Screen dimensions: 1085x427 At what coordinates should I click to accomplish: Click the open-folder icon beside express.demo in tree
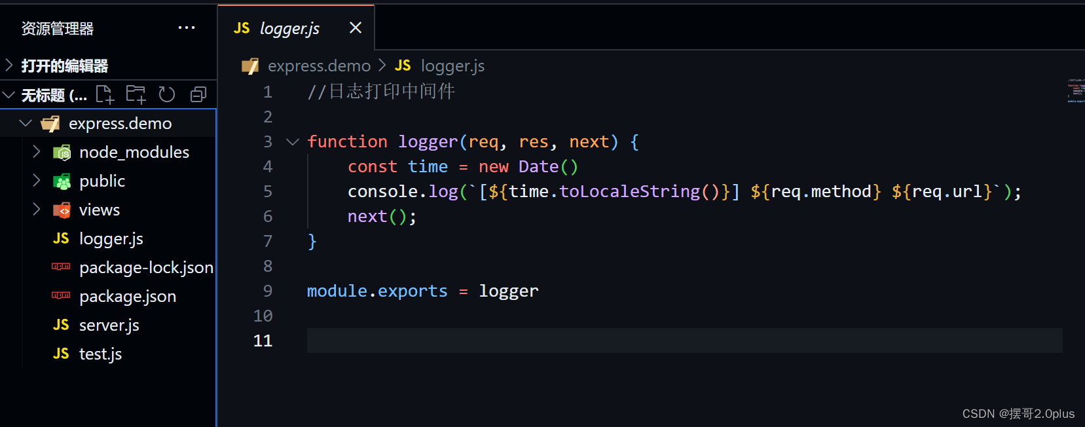click(50, 123)
